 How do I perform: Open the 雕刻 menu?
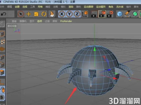click(x=78, y=7)
